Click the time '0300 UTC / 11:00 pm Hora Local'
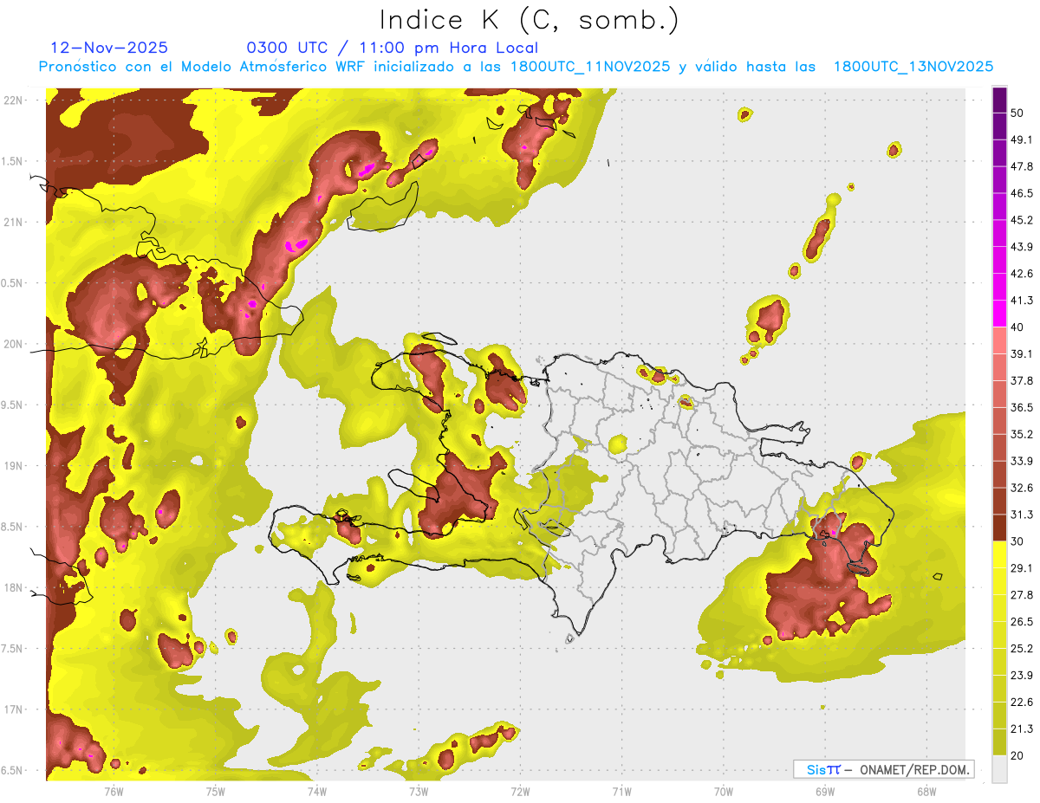 [x=393, y=48]
